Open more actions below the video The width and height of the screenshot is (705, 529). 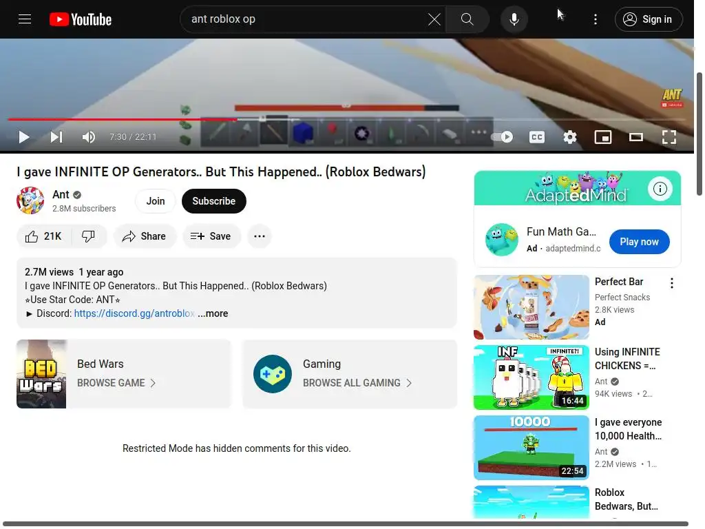[x=260, y=236]
